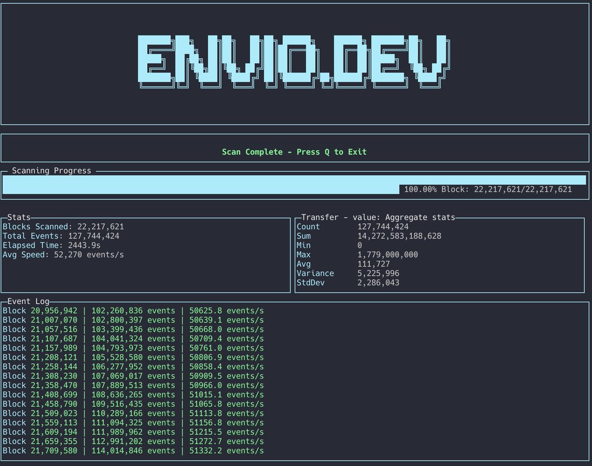Viewport: 592px width, 466px height.
Task: Click the Sum value 14,272,583,188,628
Action: 399,236
